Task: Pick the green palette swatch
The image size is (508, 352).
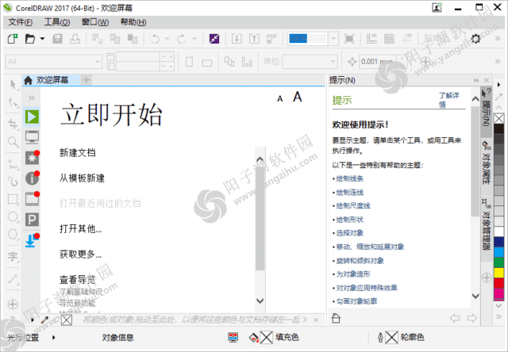Action: pos(498,262)
